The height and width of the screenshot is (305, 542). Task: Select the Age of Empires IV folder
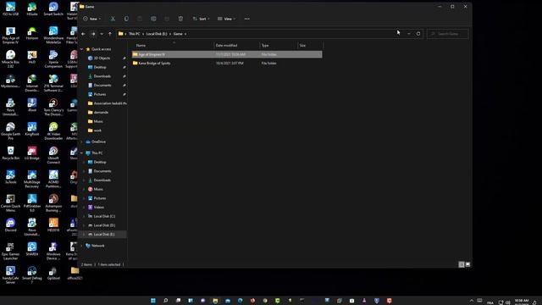coord(227,54)
